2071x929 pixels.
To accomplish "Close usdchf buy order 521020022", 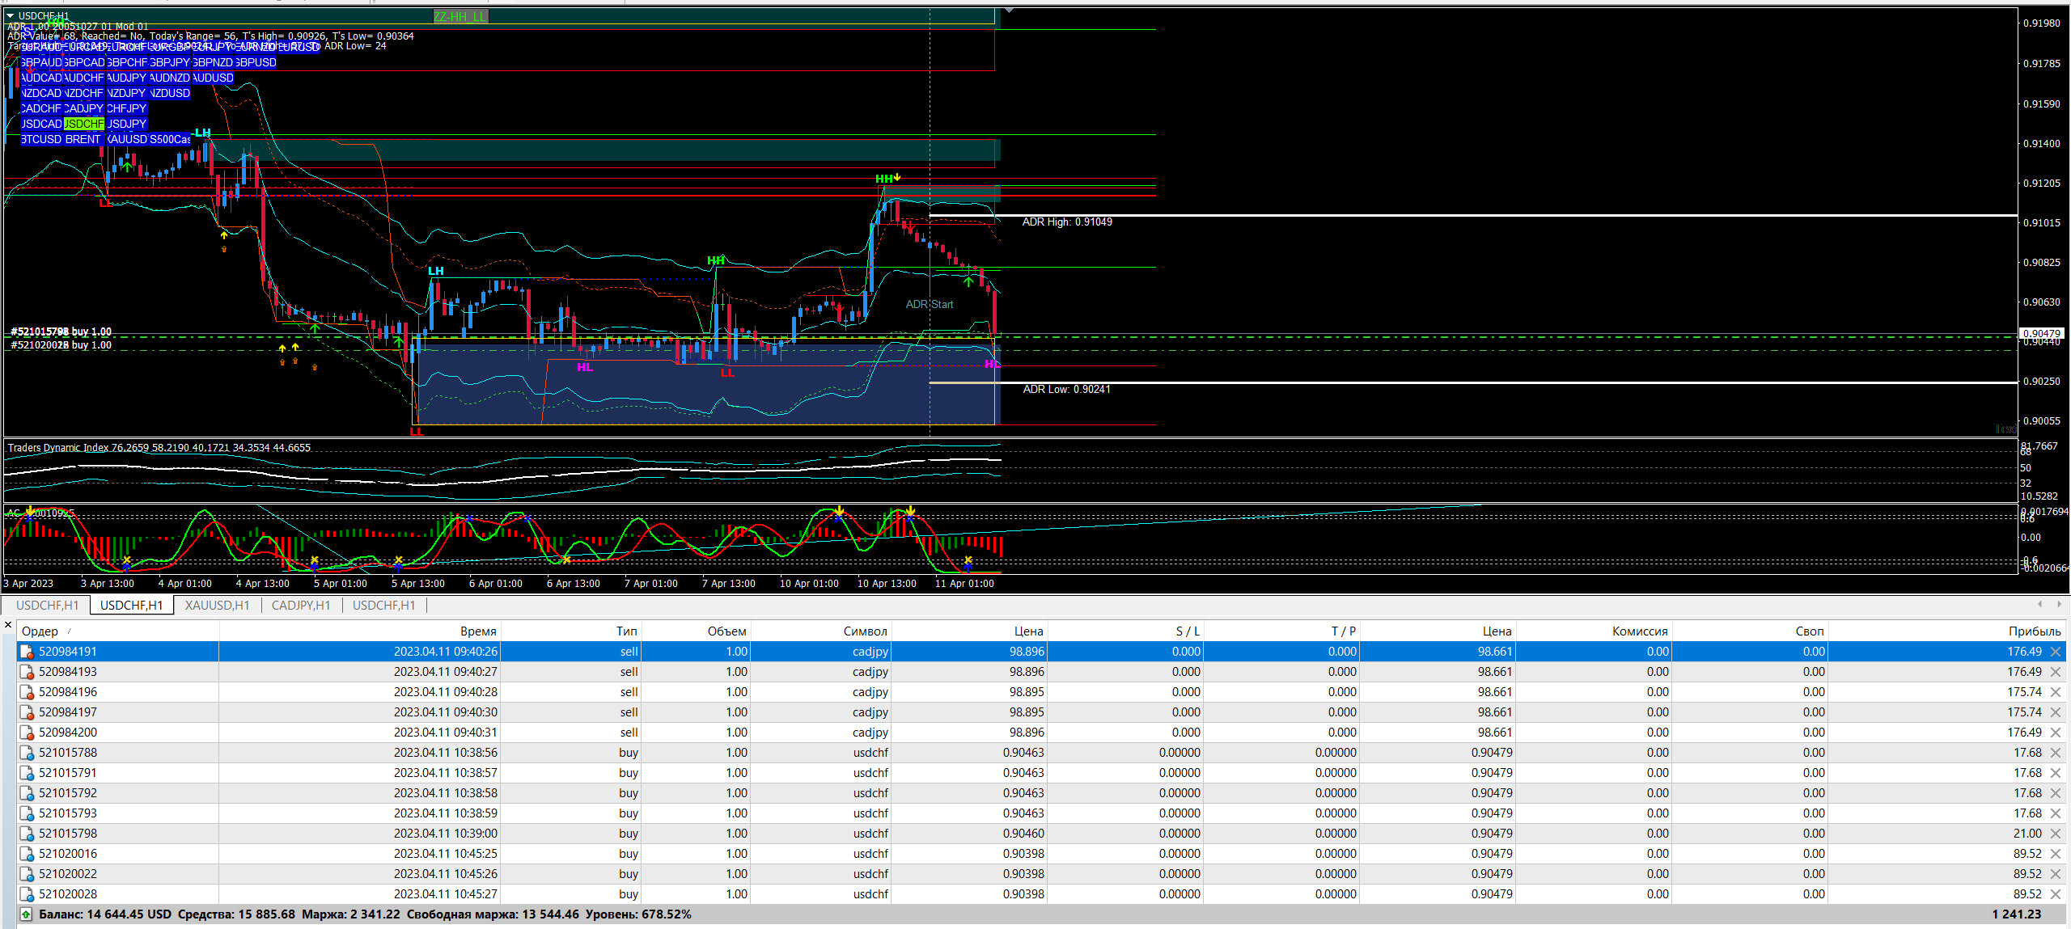I will click(x=2056, y=874).
